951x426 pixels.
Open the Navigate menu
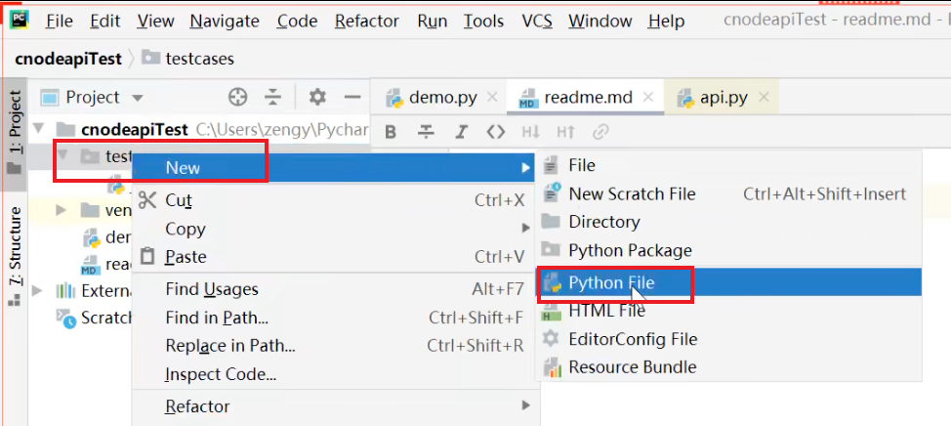tap(225, 21)
